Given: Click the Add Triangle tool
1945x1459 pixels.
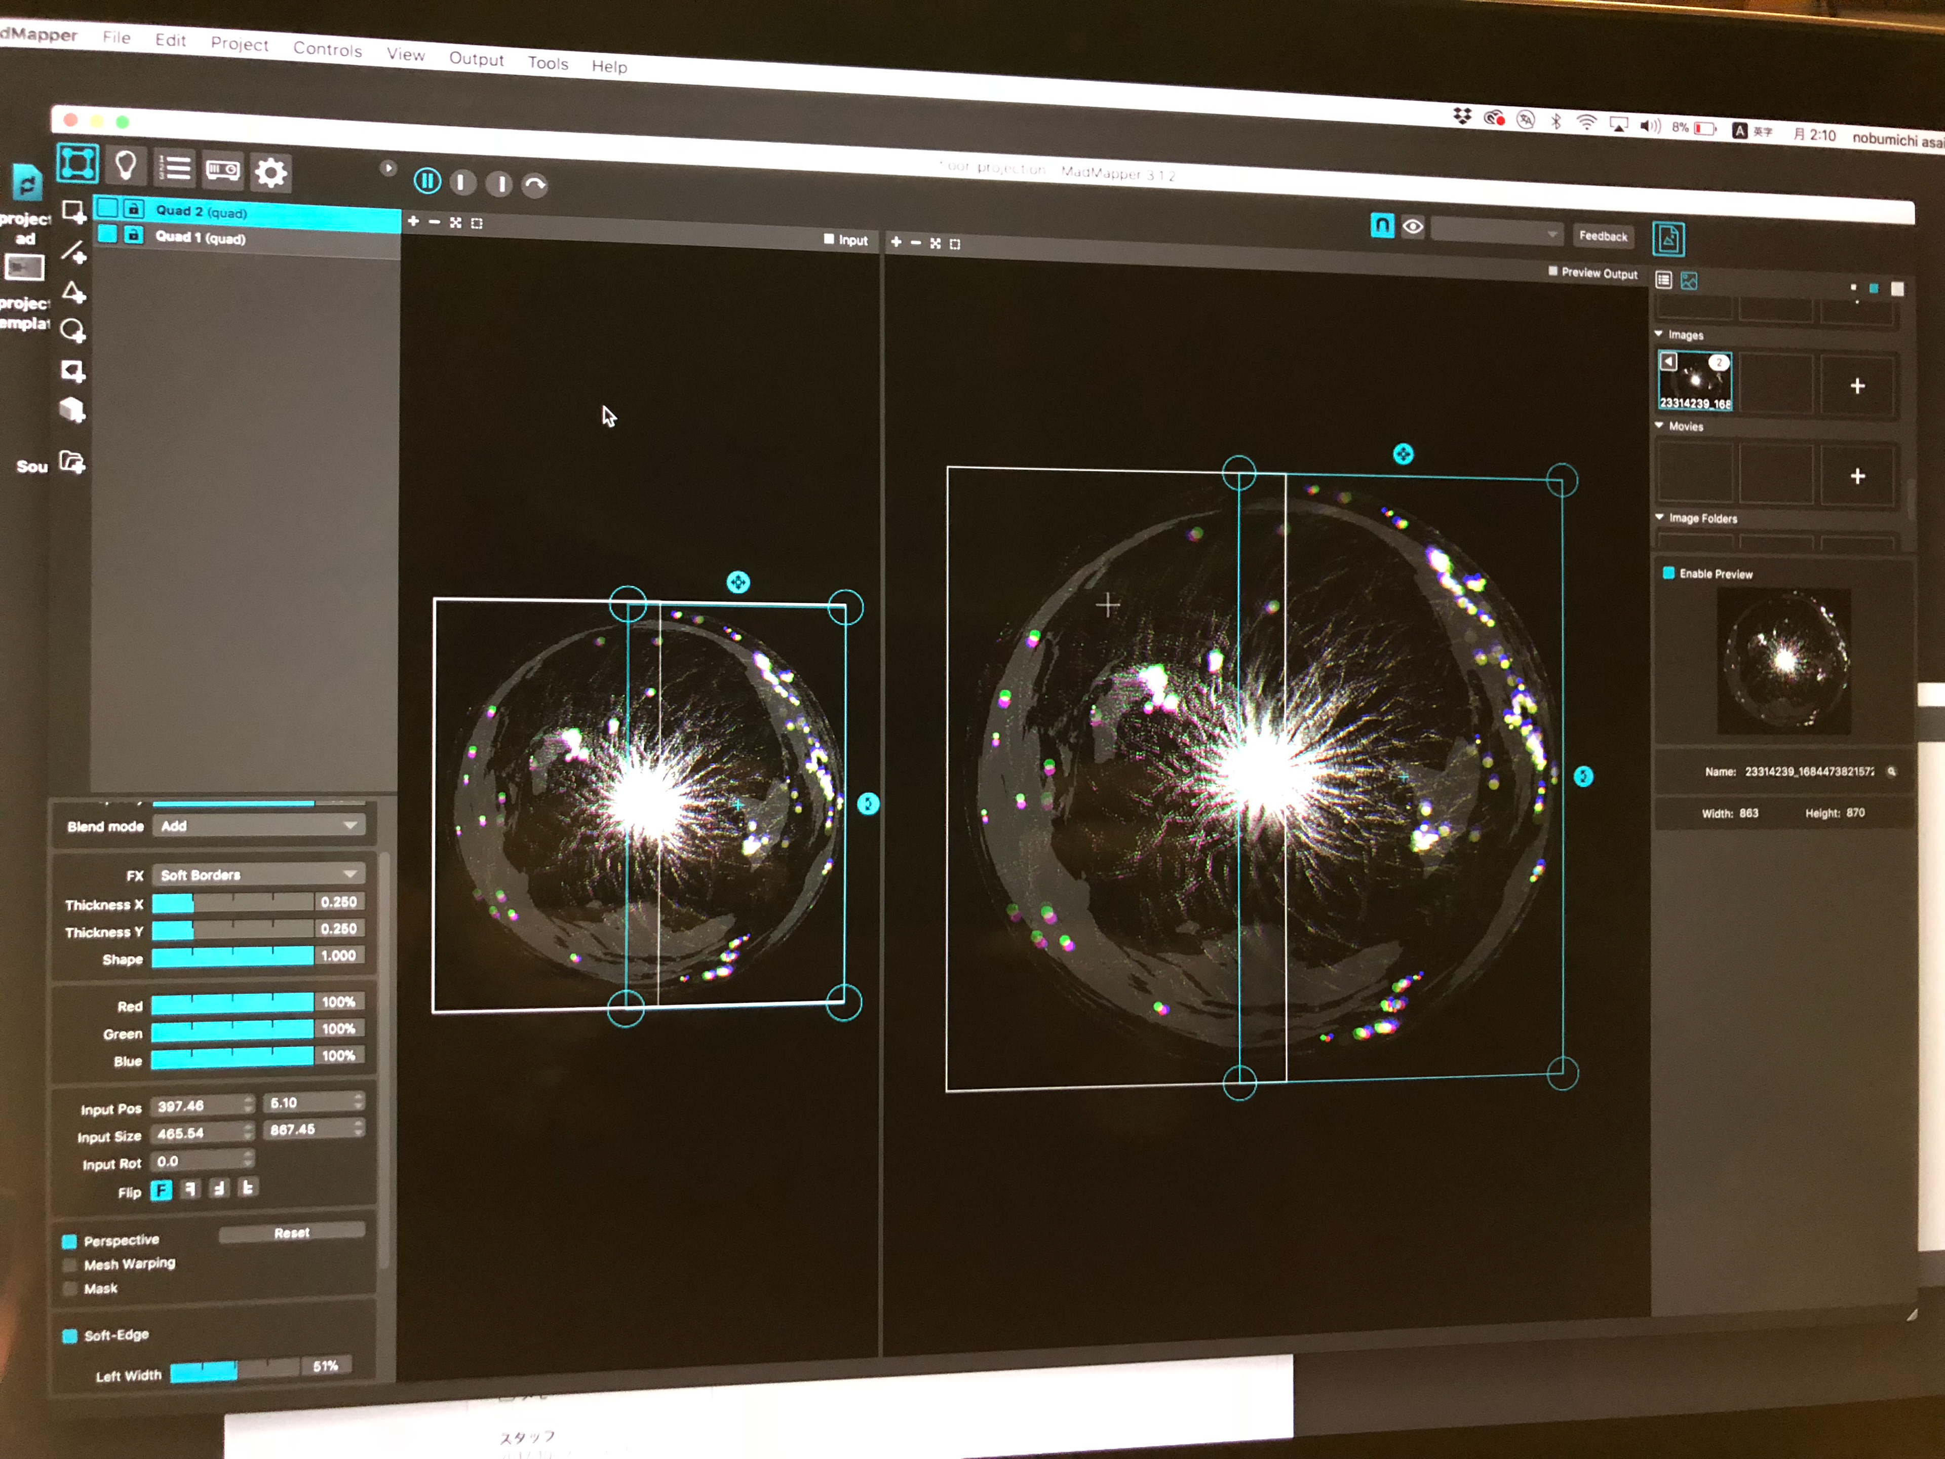Looking at the screenshot, I should click(x=74, y=292).
